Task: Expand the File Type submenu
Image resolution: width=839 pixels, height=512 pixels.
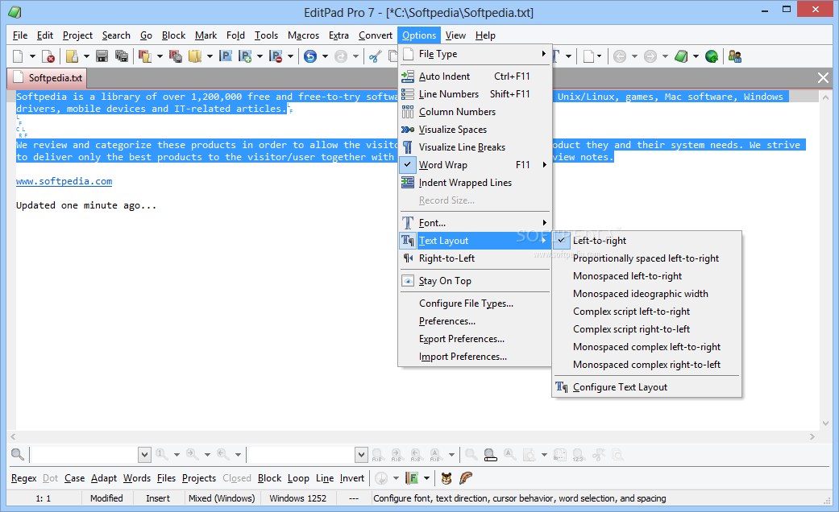Action: 475,54
